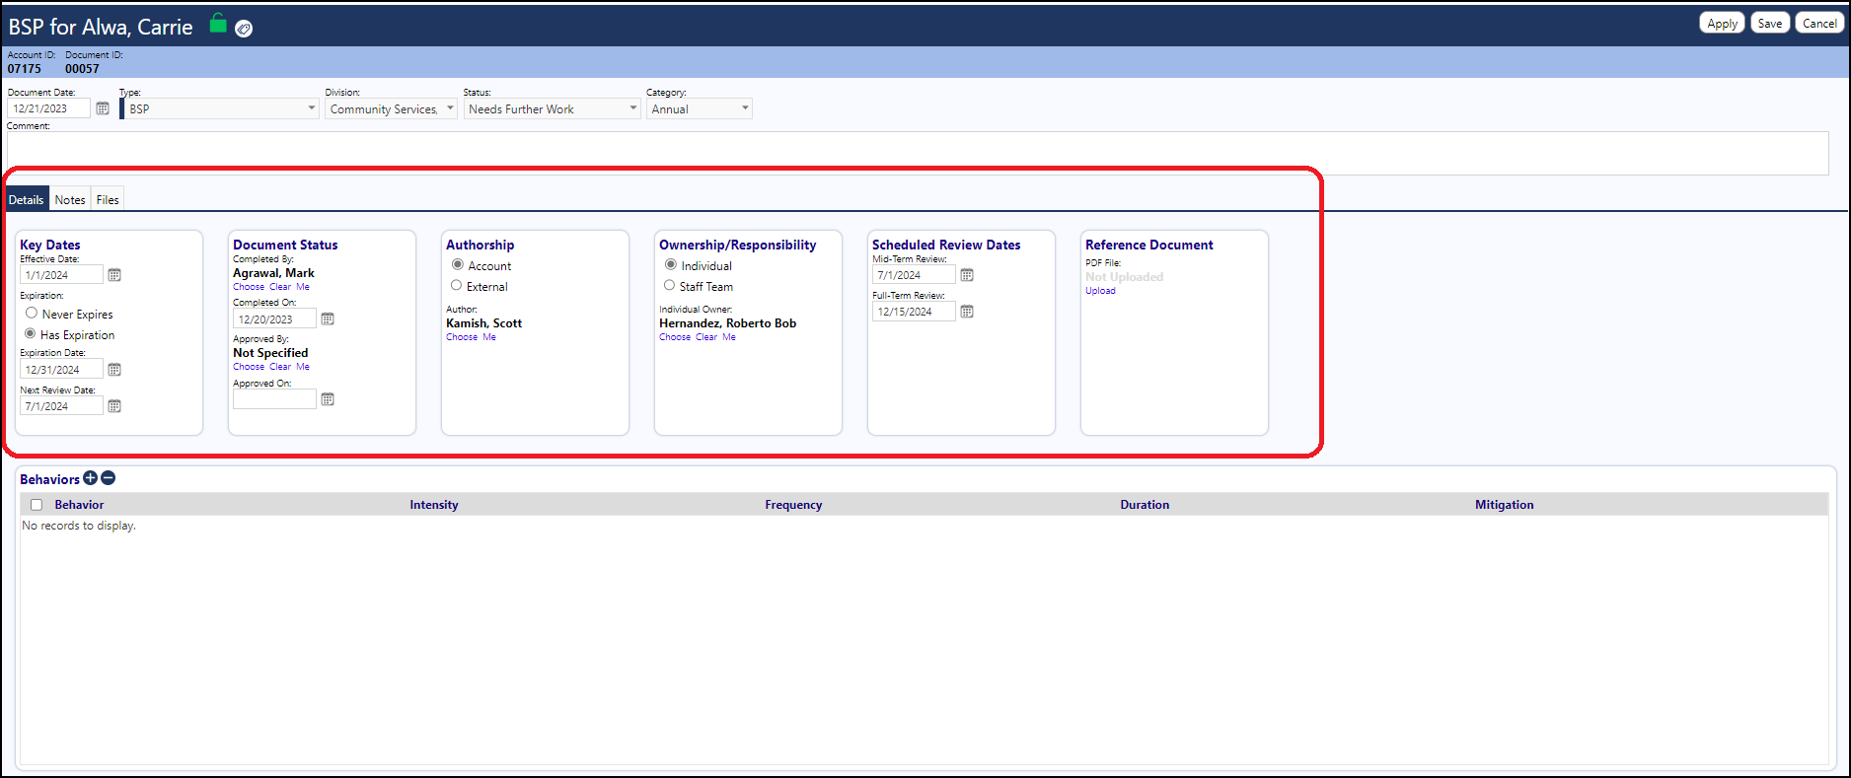Open the Approved On calendar icon
The image size is (1851, 778).
tap(328, 399)
